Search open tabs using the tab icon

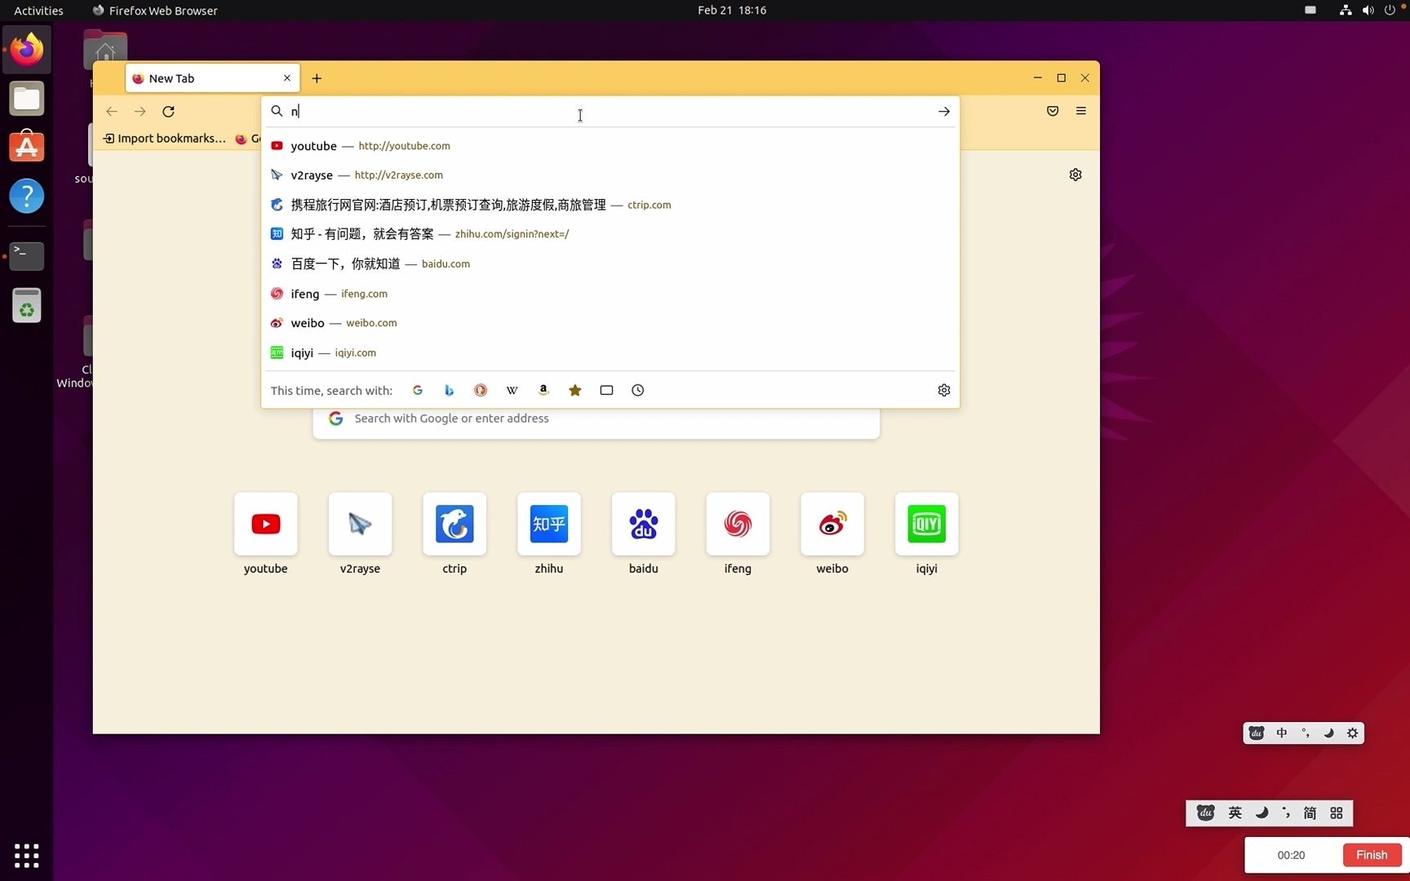[x=606, y=390]
